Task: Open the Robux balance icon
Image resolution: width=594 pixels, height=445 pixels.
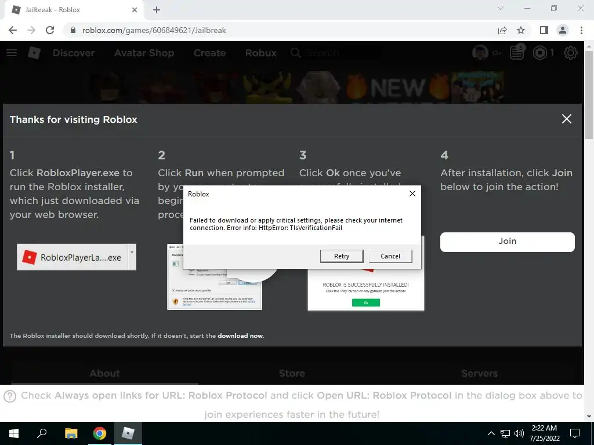Action: coord(540,53)
